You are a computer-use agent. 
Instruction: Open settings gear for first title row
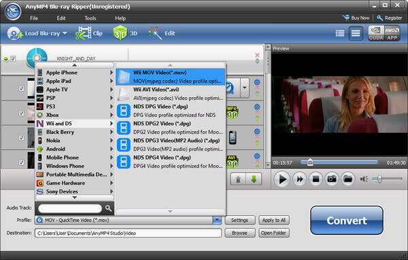pyautogui.click(x=257, y=82)
